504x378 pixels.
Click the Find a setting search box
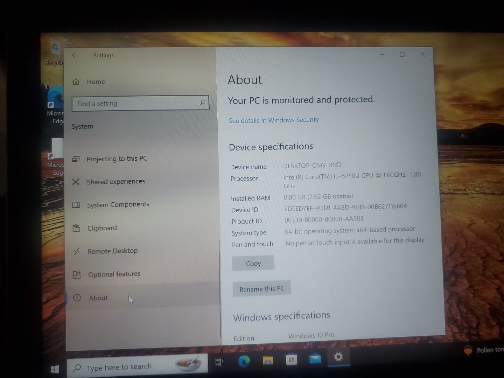140,103
